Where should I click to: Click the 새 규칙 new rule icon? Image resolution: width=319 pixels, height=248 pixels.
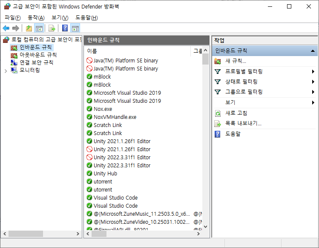click(x=218, y=61)
